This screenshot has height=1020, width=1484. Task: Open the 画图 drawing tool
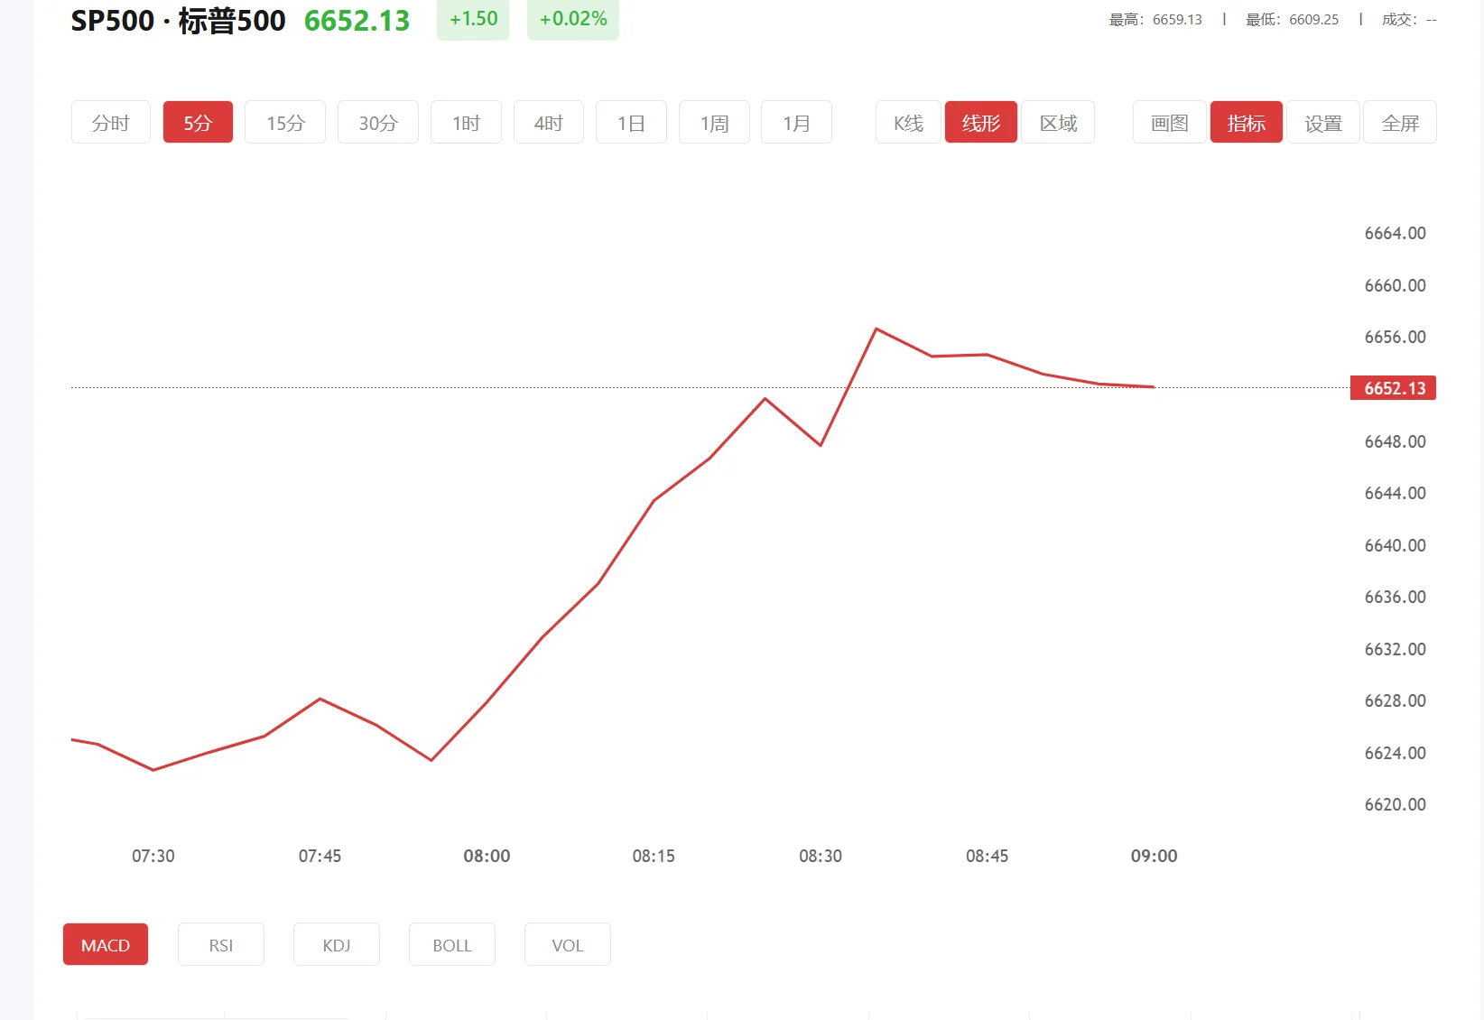1168,122
